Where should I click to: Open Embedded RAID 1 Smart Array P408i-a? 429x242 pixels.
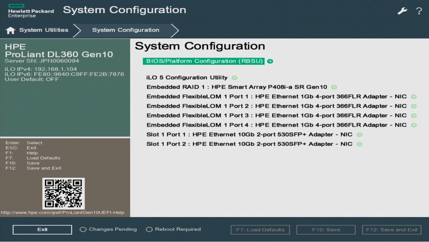coord(237,87)
